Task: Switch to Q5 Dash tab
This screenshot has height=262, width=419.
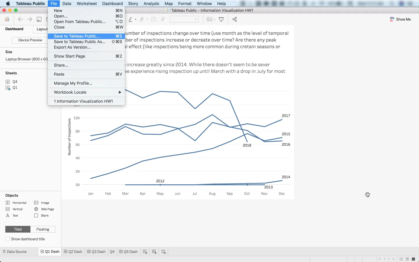Action: pyautogui.click(x=128, y=252)
